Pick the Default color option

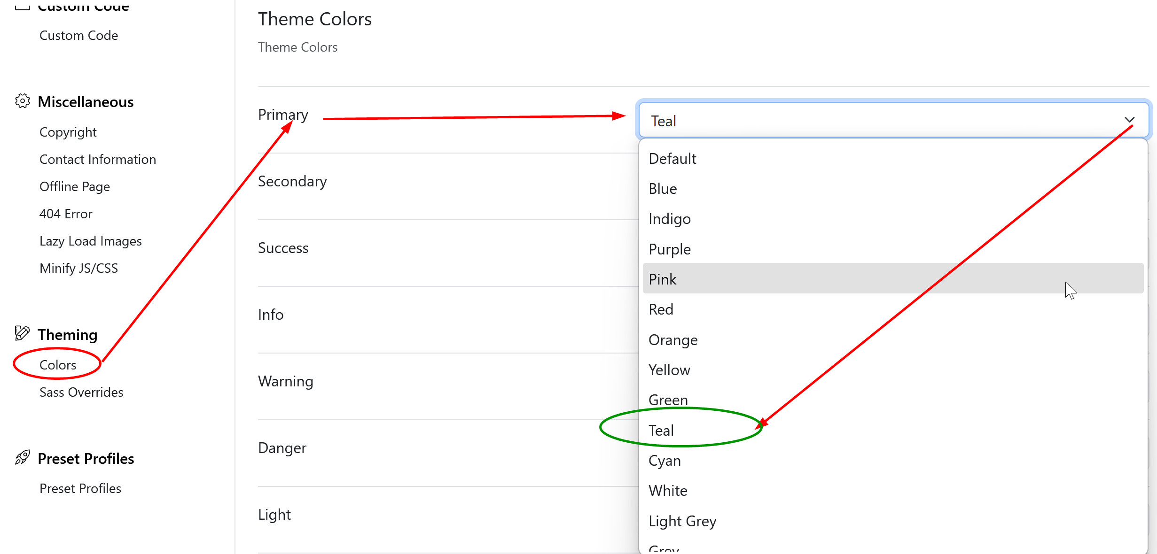click(672, 159)
